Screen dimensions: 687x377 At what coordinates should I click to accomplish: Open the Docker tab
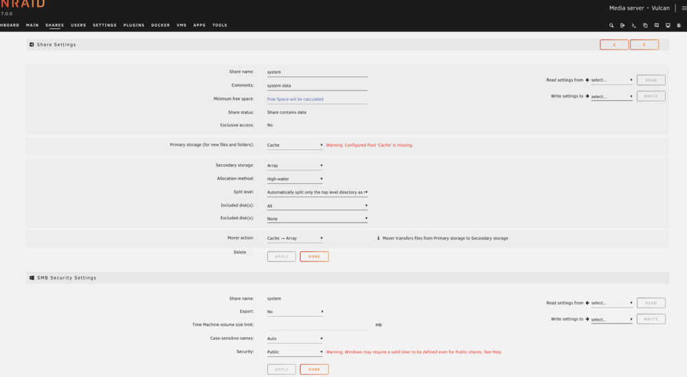(160, 25)
